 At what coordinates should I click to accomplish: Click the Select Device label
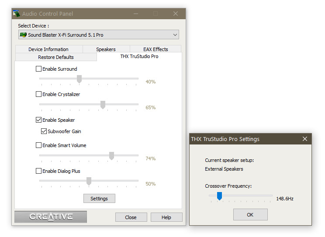[x=34, y=26]
